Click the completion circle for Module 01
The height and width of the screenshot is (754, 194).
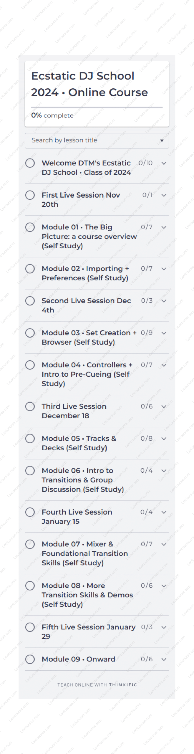[30, 227]
